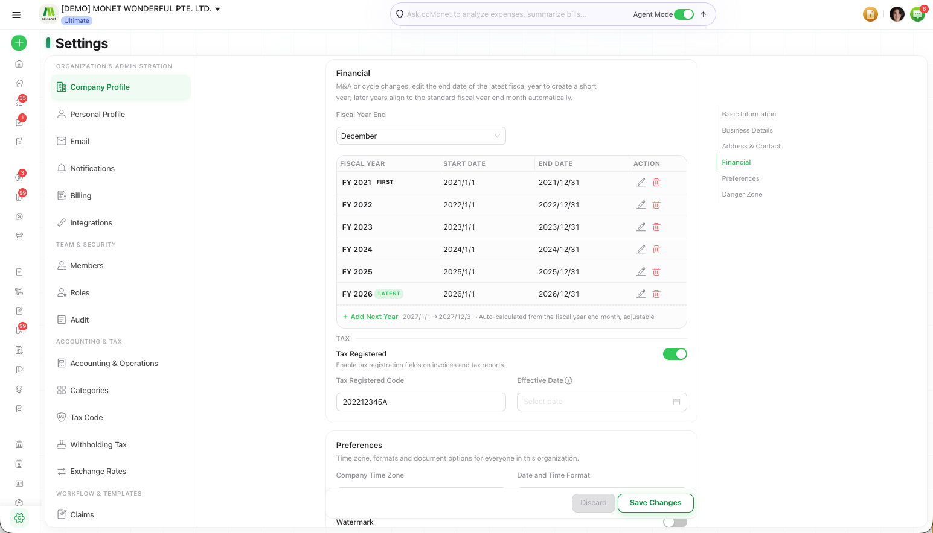Click the Discard button
933x533 pixels.
tap(594, 503)
